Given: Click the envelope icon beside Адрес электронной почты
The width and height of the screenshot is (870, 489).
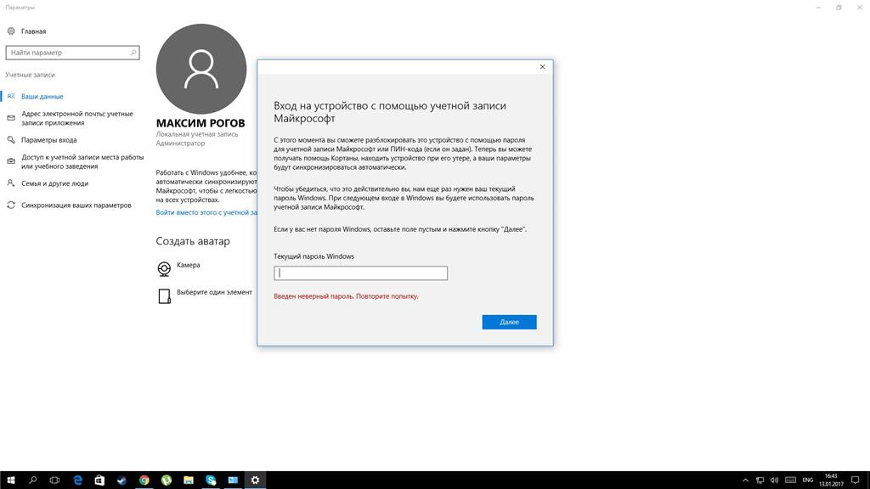Looking at the screenshot, I should (x=10, y=118).
